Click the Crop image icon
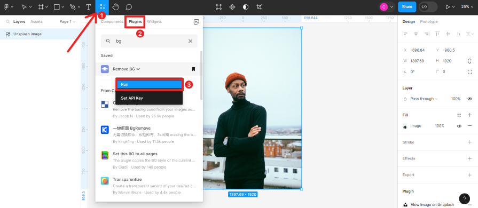This screenshot has height=208, width=478. click(x=259, y=7)
